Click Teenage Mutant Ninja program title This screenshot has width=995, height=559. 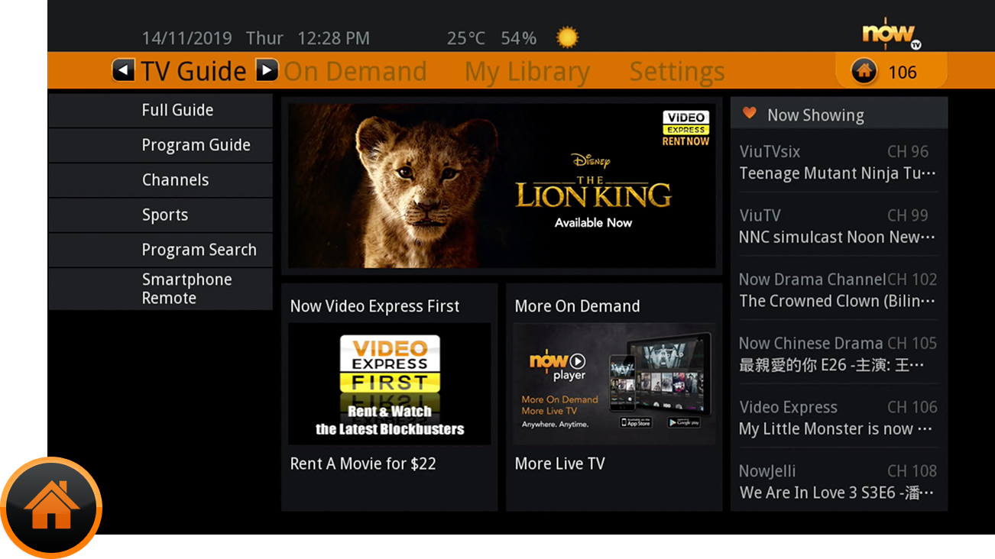(x=838, y=173)
